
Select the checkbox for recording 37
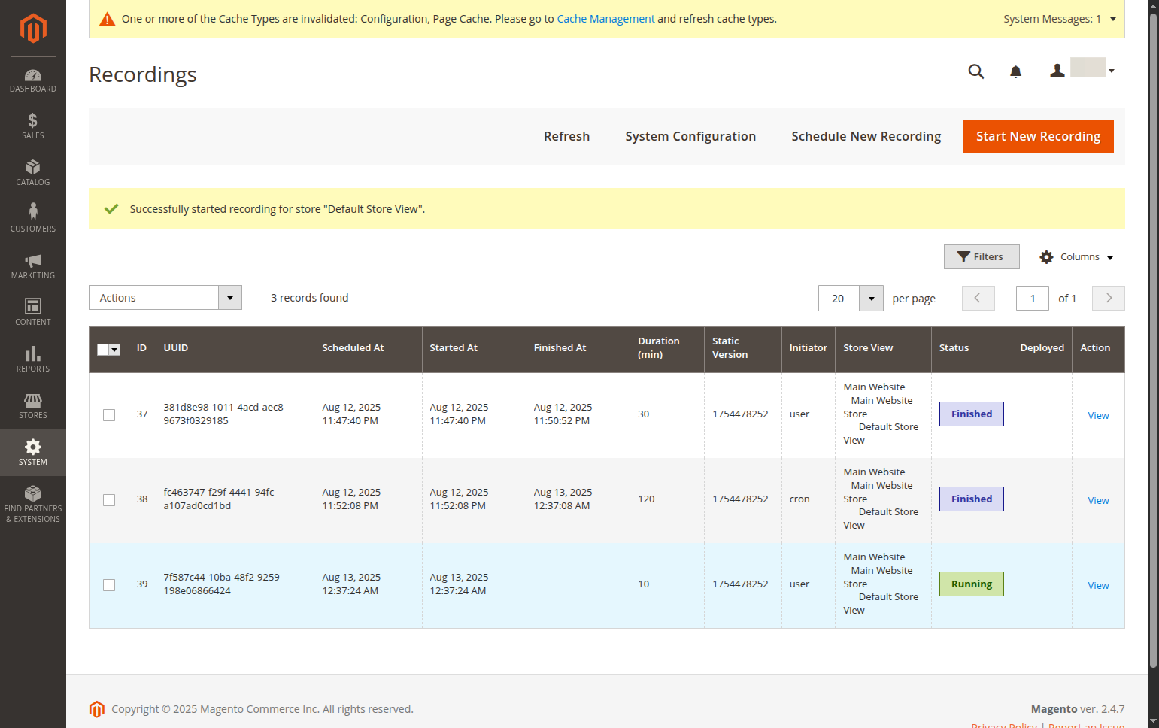pyautogui.click(x=109, y=415)
